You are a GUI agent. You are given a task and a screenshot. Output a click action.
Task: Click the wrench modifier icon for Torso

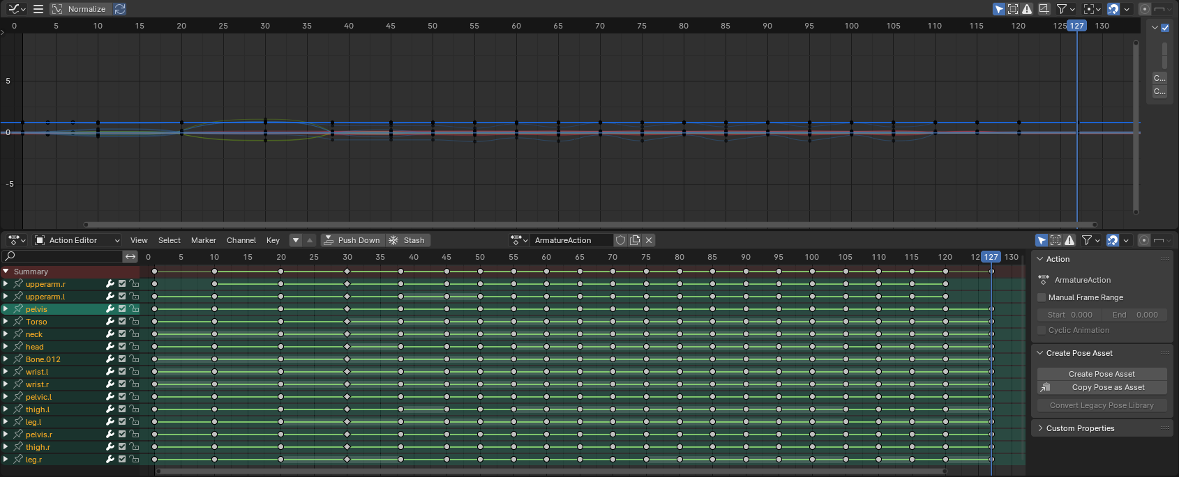(x=110, y=322)
